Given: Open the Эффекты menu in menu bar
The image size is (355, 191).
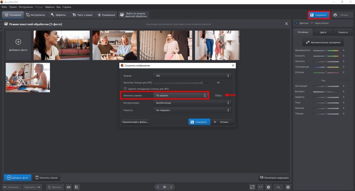Looking at the screenshot, I should coord(50,7).
